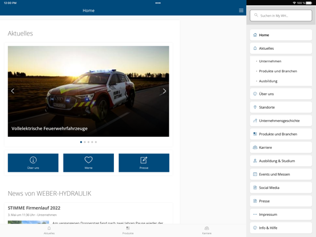Tap the three-dot multitasking indicator at top
This screenshot has height=237, width=316.
click(158, 3)
